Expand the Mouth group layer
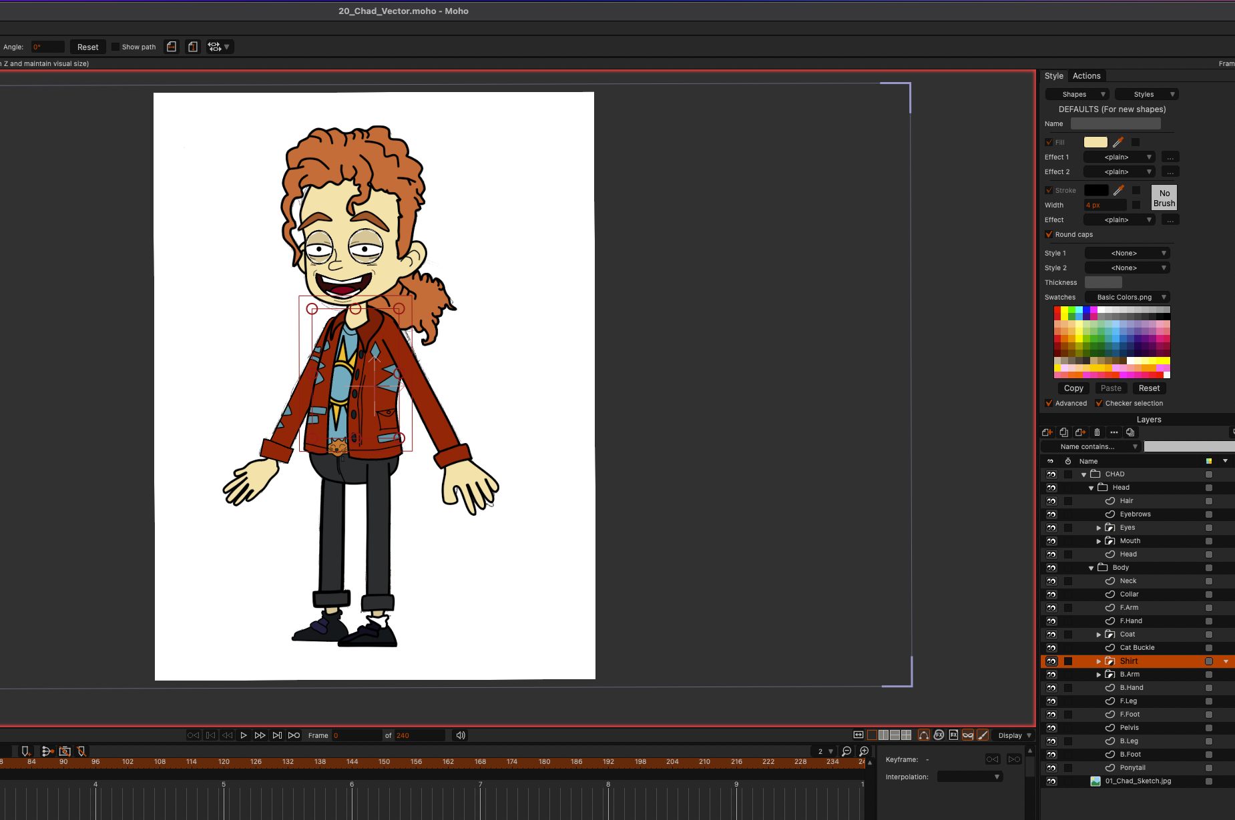This screenshot has height=820, width=1235. [x=1099, y=541]
